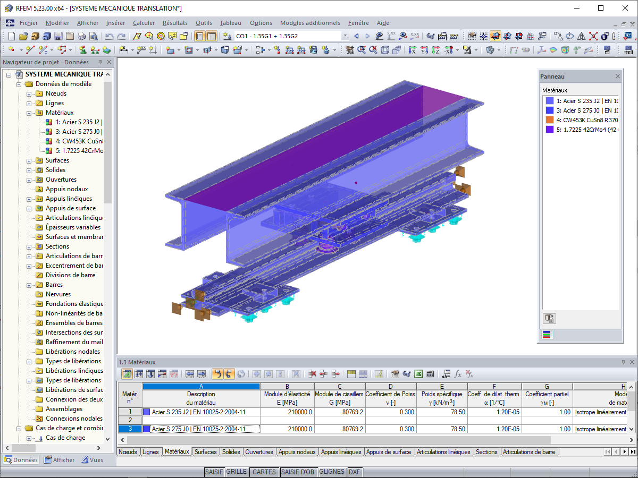Expand the Nœuds tree node
Screen dimensions: 638x478
(29, 93)
